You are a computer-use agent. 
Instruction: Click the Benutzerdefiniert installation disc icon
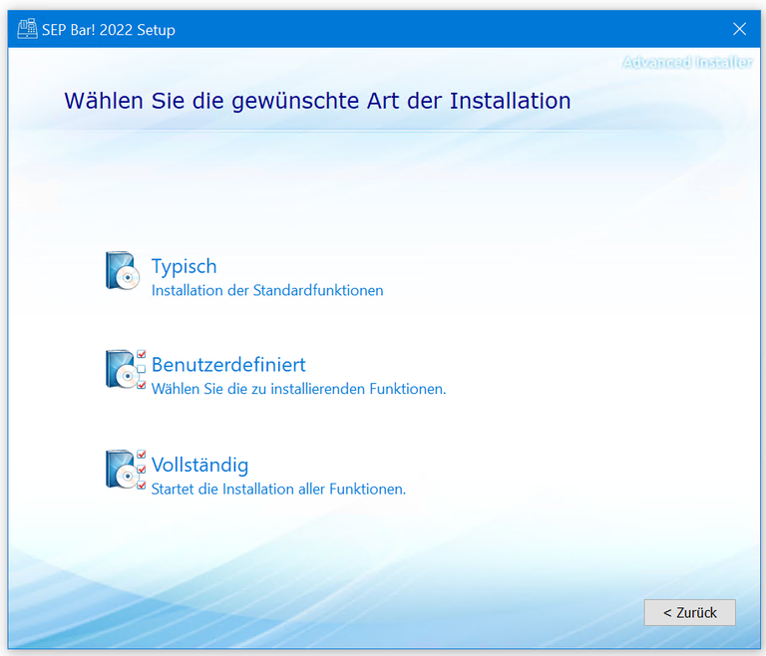(126, 369)
